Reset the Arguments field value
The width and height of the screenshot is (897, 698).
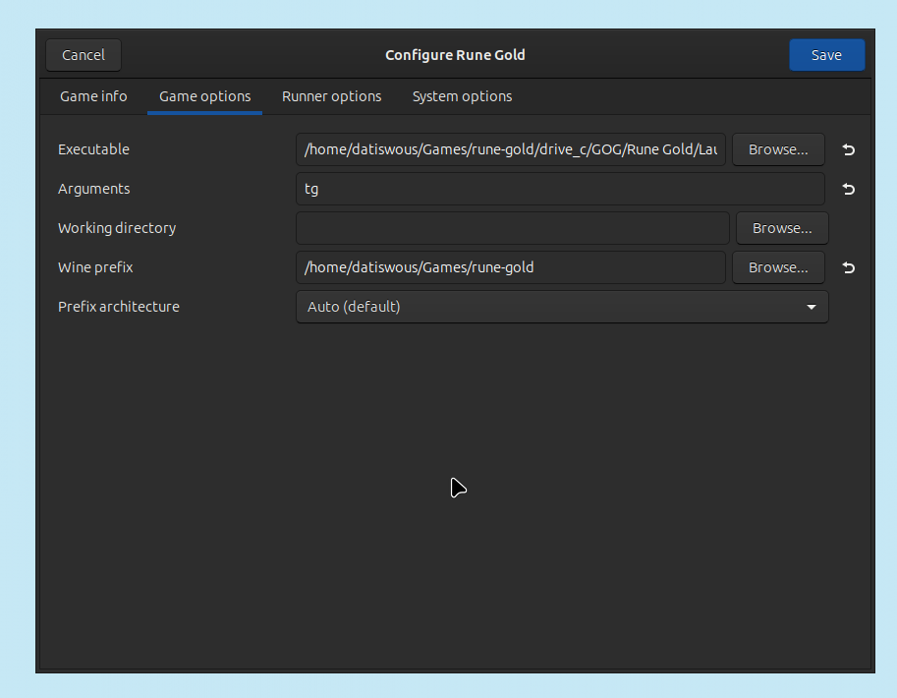click(849, 189)
